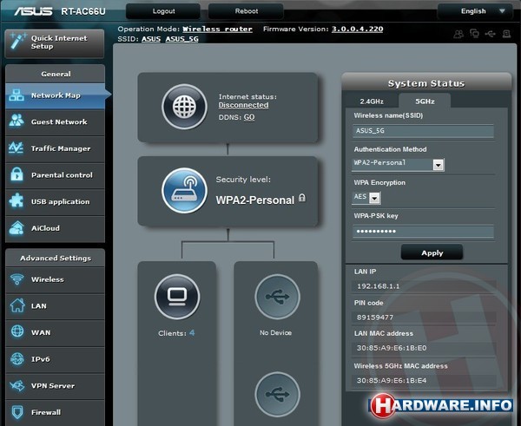Click LAN MAC address 30:85:A9:E6:1B:E0

click(x=392, y=348)
